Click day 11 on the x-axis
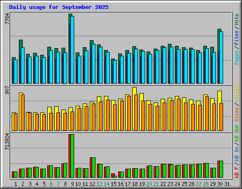242x189 pixels. click(x=85, y=184)
